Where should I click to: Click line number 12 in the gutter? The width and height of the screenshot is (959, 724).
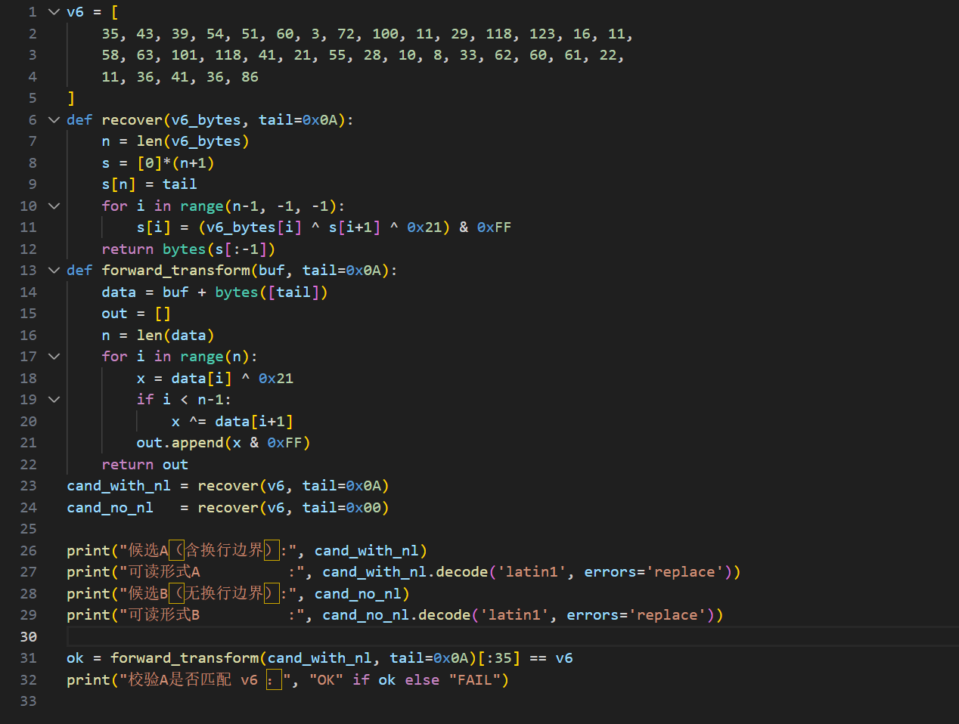click(x=28, y=249)
